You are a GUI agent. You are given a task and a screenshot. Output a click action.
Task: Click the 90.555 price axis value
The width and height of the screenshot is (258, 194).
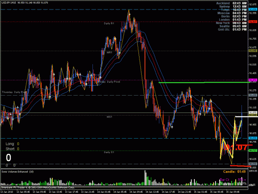click(253, 168)
